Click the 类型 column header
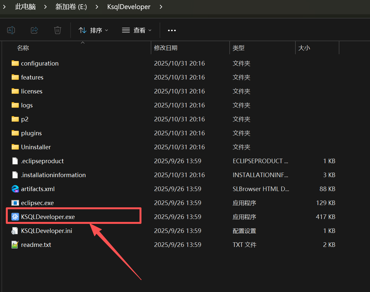 (x=239, y=48)
